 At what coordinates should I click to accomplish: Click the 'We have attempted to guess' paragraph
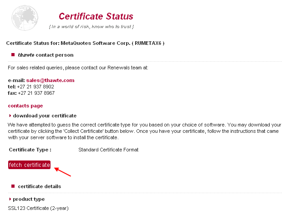click(x=144, y=131)
